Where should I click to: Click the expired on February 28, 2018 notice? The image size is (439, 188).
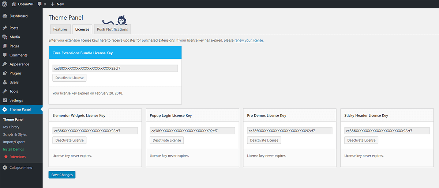[88, 93]
